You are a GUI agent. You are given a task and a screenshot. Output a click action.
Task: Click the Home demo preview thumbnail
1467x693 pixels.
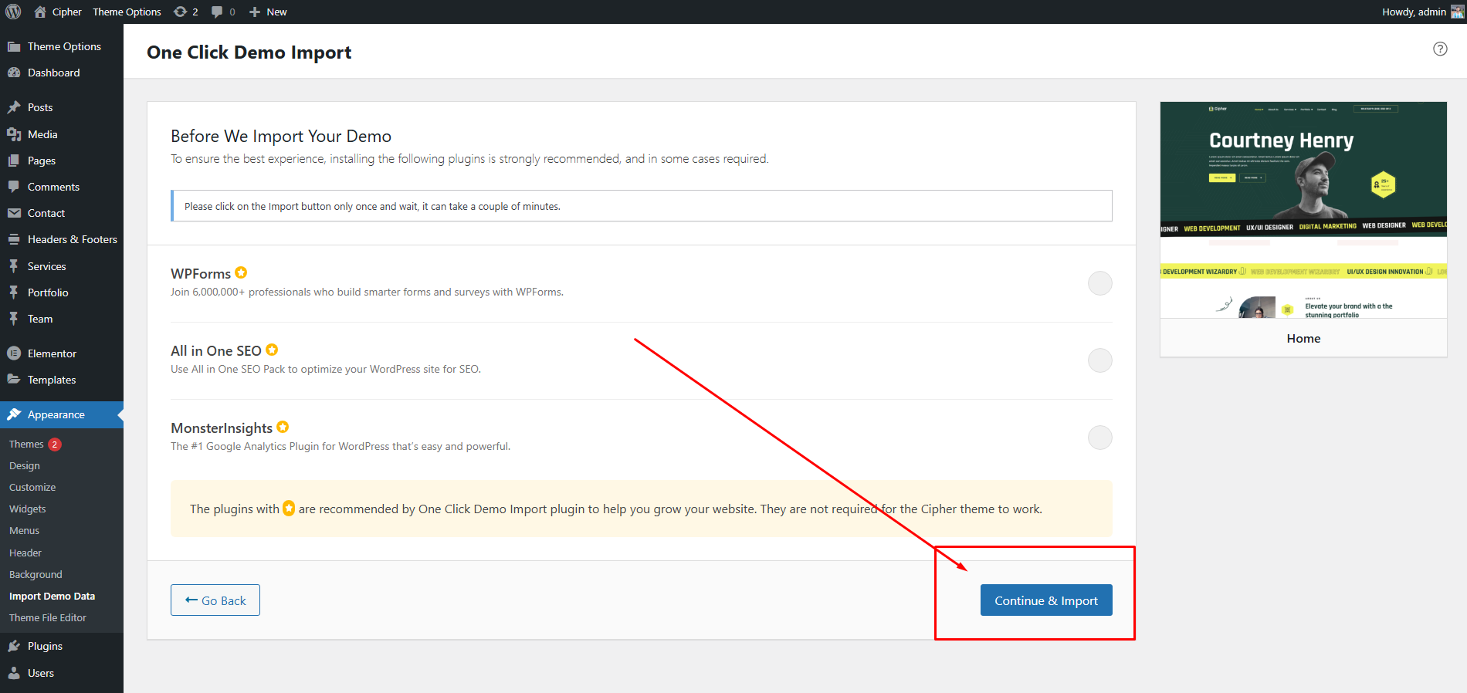point(1303,210)
